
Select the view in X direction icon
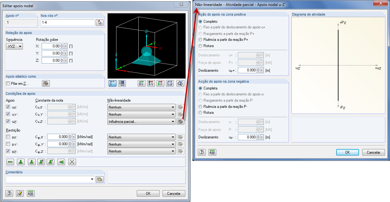(x=142, y=83)
